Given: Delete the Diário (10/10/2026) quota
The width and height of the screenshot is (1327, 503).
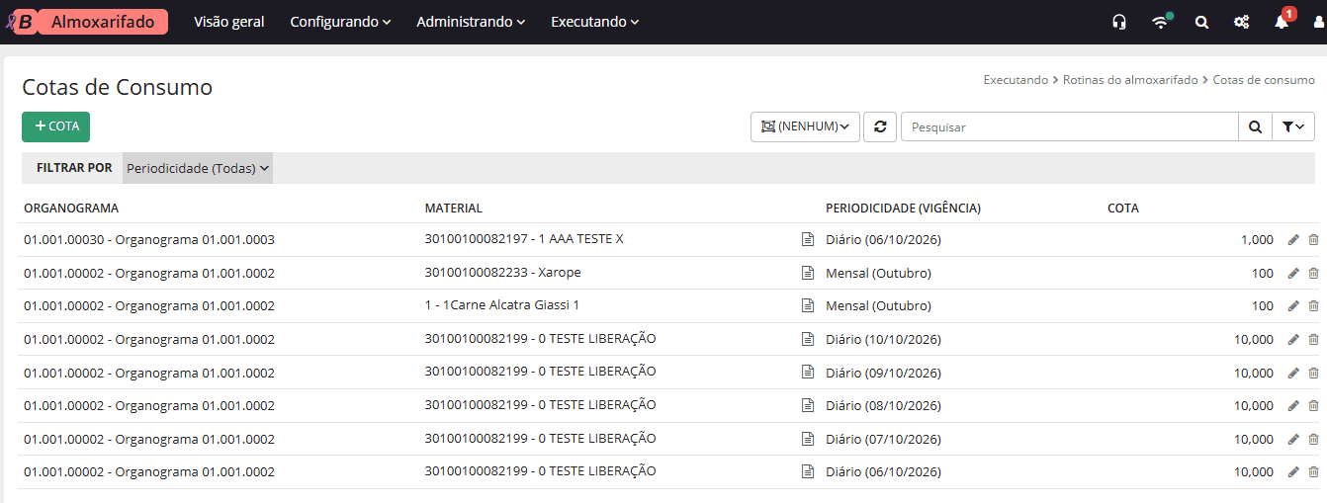Looking at the screenshot, I should [1313, 340].
